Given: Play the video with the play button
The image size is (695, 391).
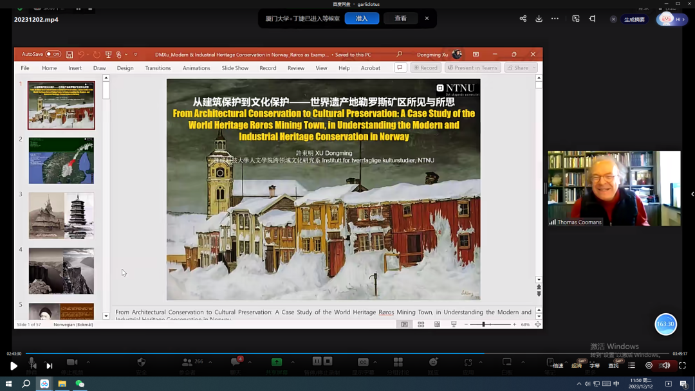Looking at the screenshot, I should coord(14,366).
